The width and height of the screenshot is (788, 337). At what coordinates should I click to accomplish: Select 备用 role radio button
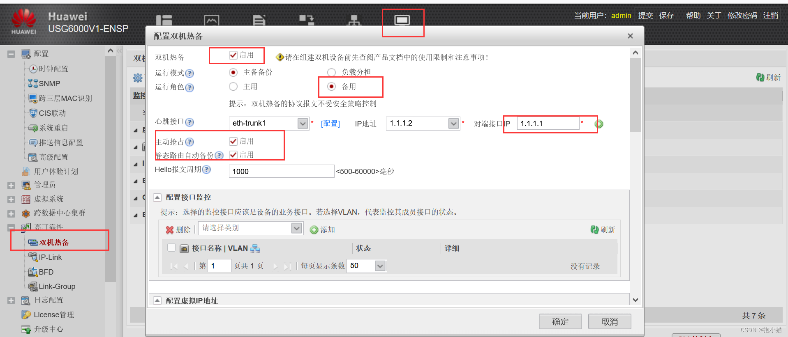point(331,87)
